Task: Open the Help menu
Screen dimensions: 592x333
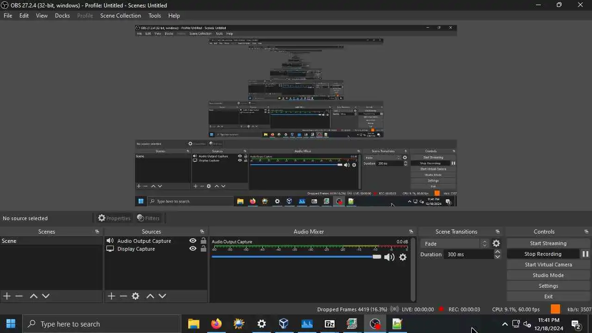Action: point(174,16)
